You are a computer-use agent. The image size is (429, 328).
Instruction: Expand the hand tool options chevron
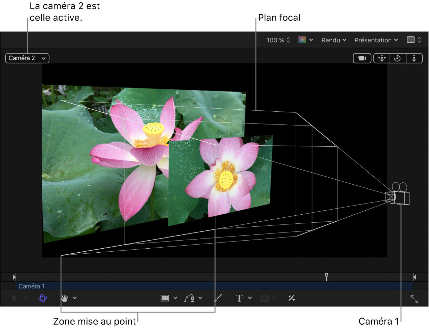[x=75, y=298]
